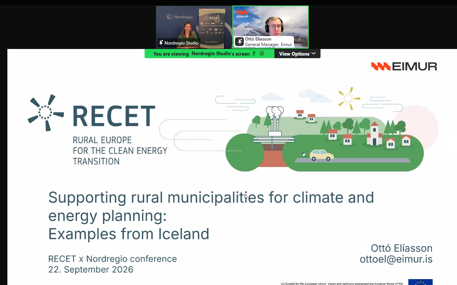The width and height of the screenshot is (457, 285).
Task: Click the EIMUR logo on the slide
Action: [x=404, y=66]
